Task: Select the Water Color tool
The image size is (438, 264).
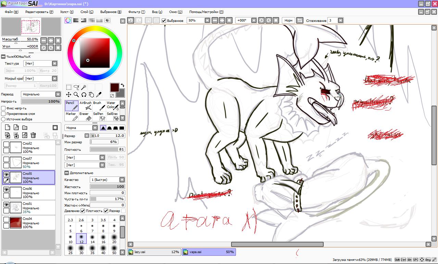Action: (x=112, y=106)
